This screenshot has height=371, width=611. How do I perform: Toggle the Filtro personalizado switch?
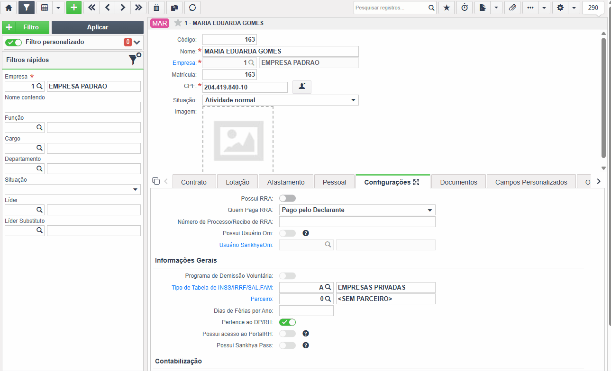pyautogui.click(x=13, y=42)
